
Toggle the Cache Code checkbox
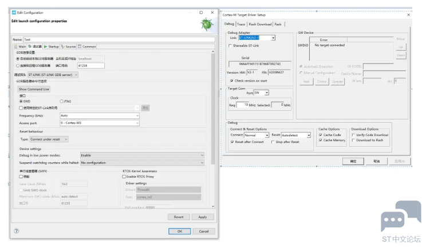point(321,135)
